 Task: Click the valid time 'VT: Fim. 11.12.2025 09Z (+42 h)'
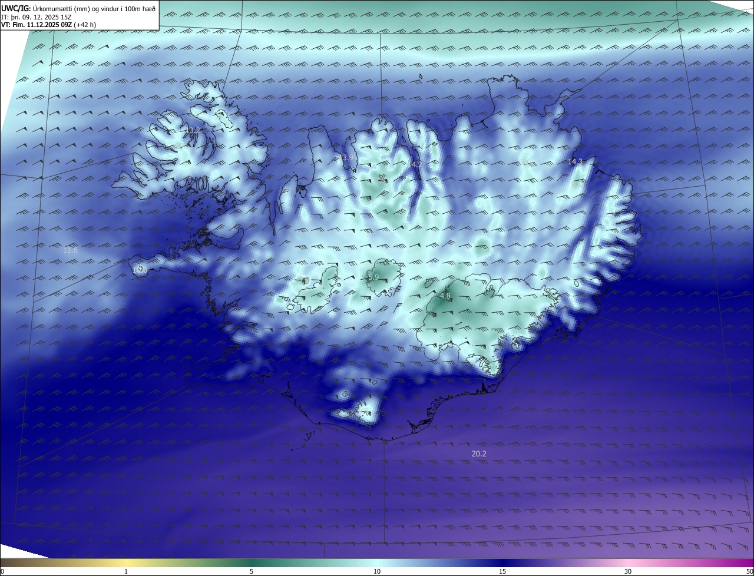pyautogui.click(x=48, y=25)
